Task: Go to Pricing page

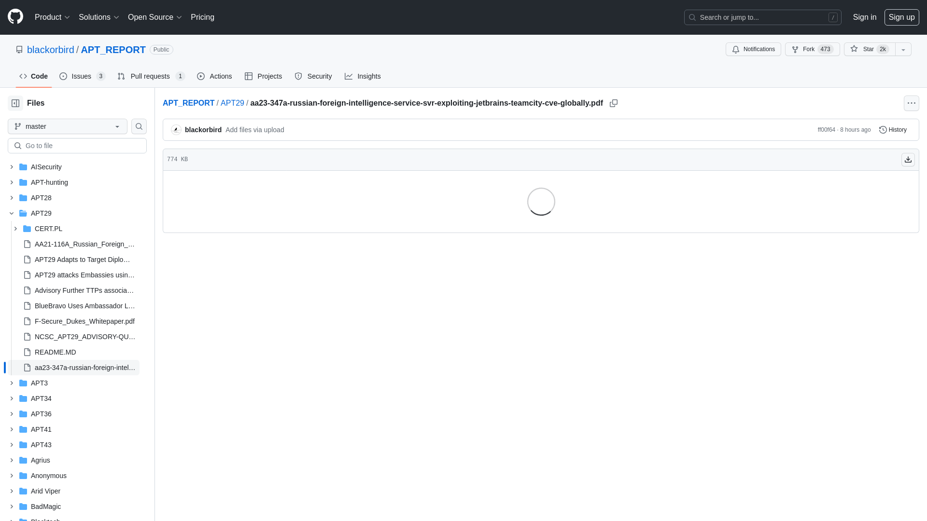Action: (202, 17)
